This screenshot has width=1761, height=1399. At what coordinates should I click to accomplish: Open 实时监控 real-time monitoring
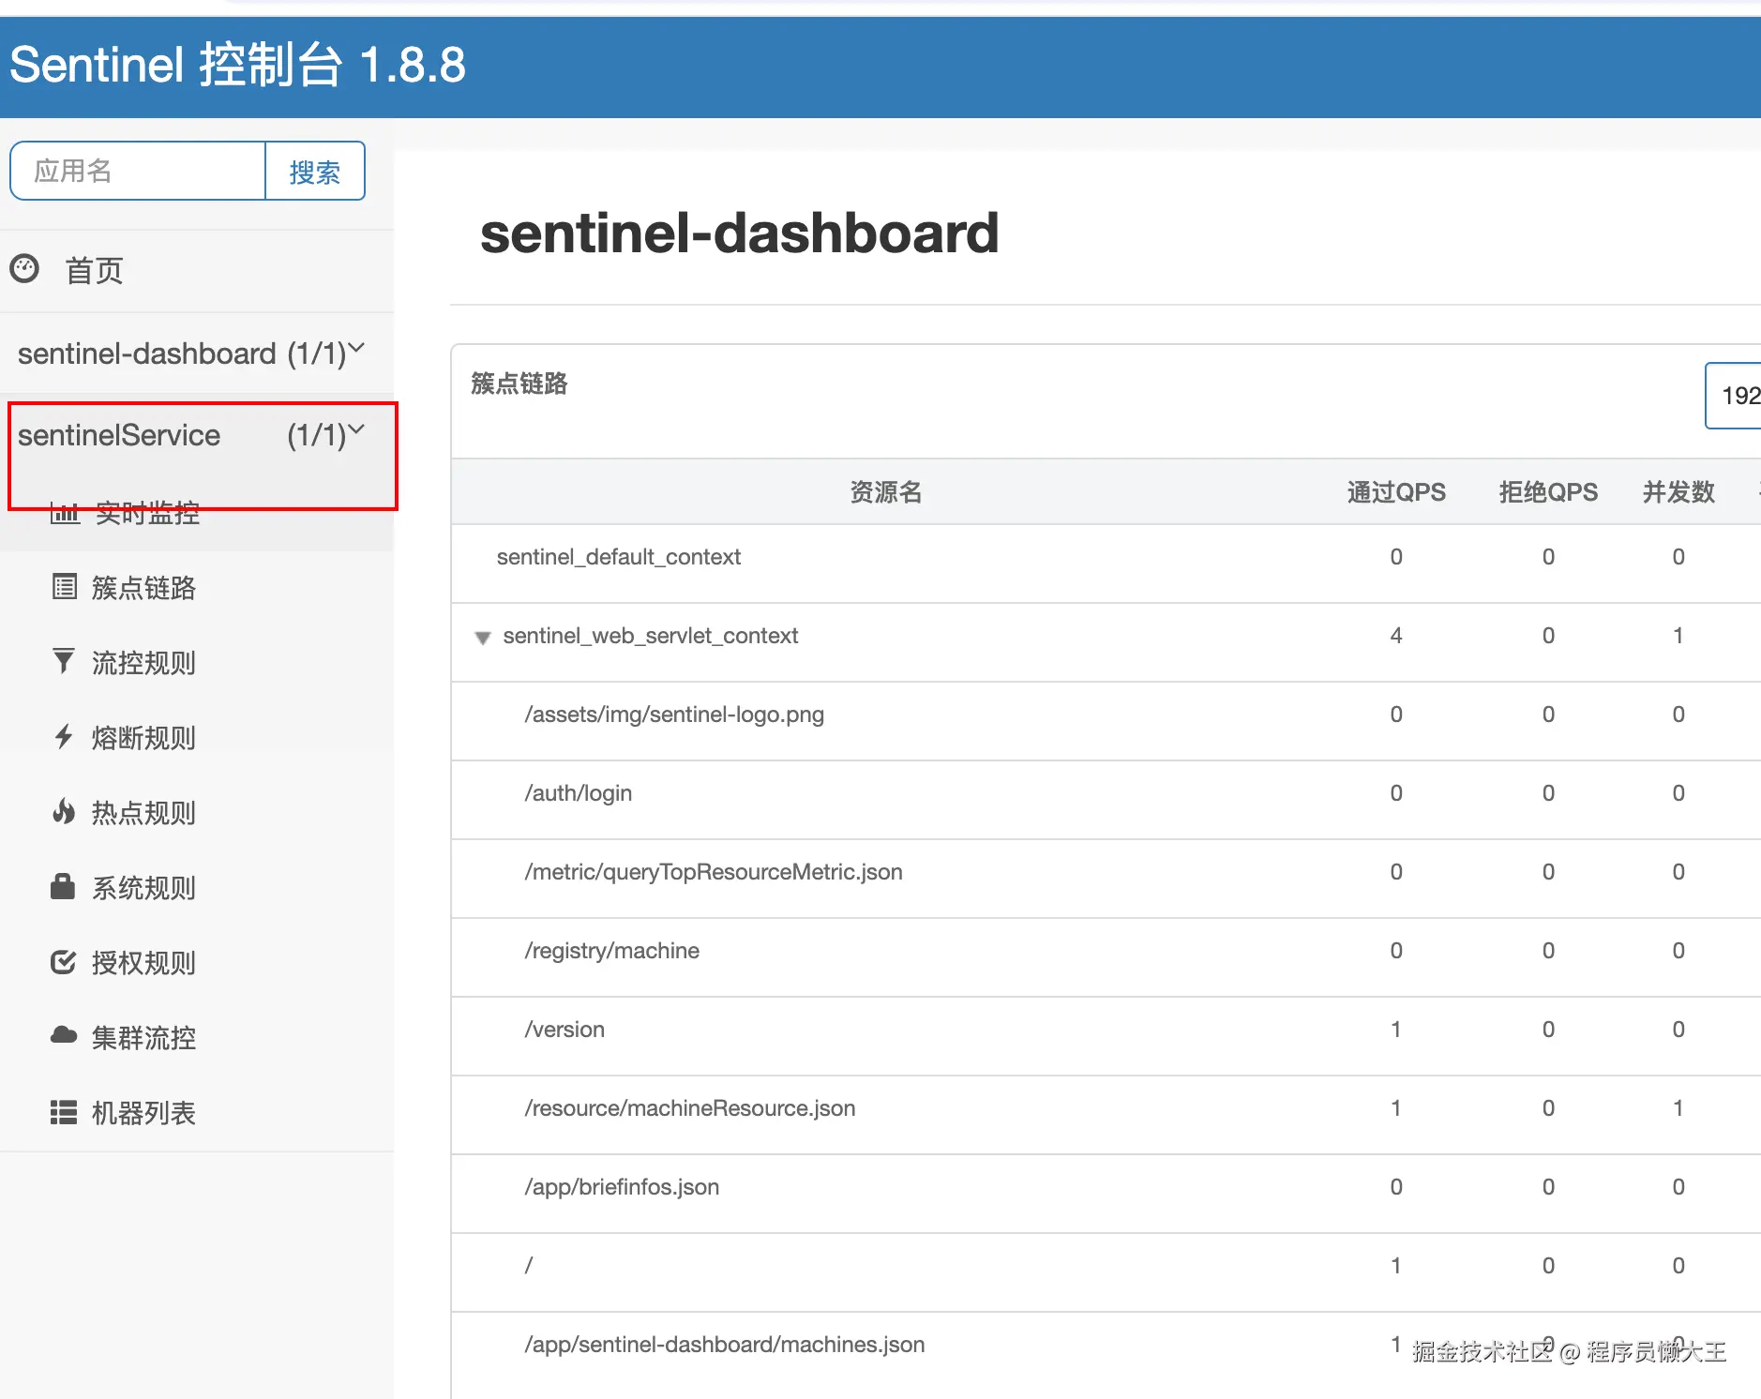click(x=147, y=513)
